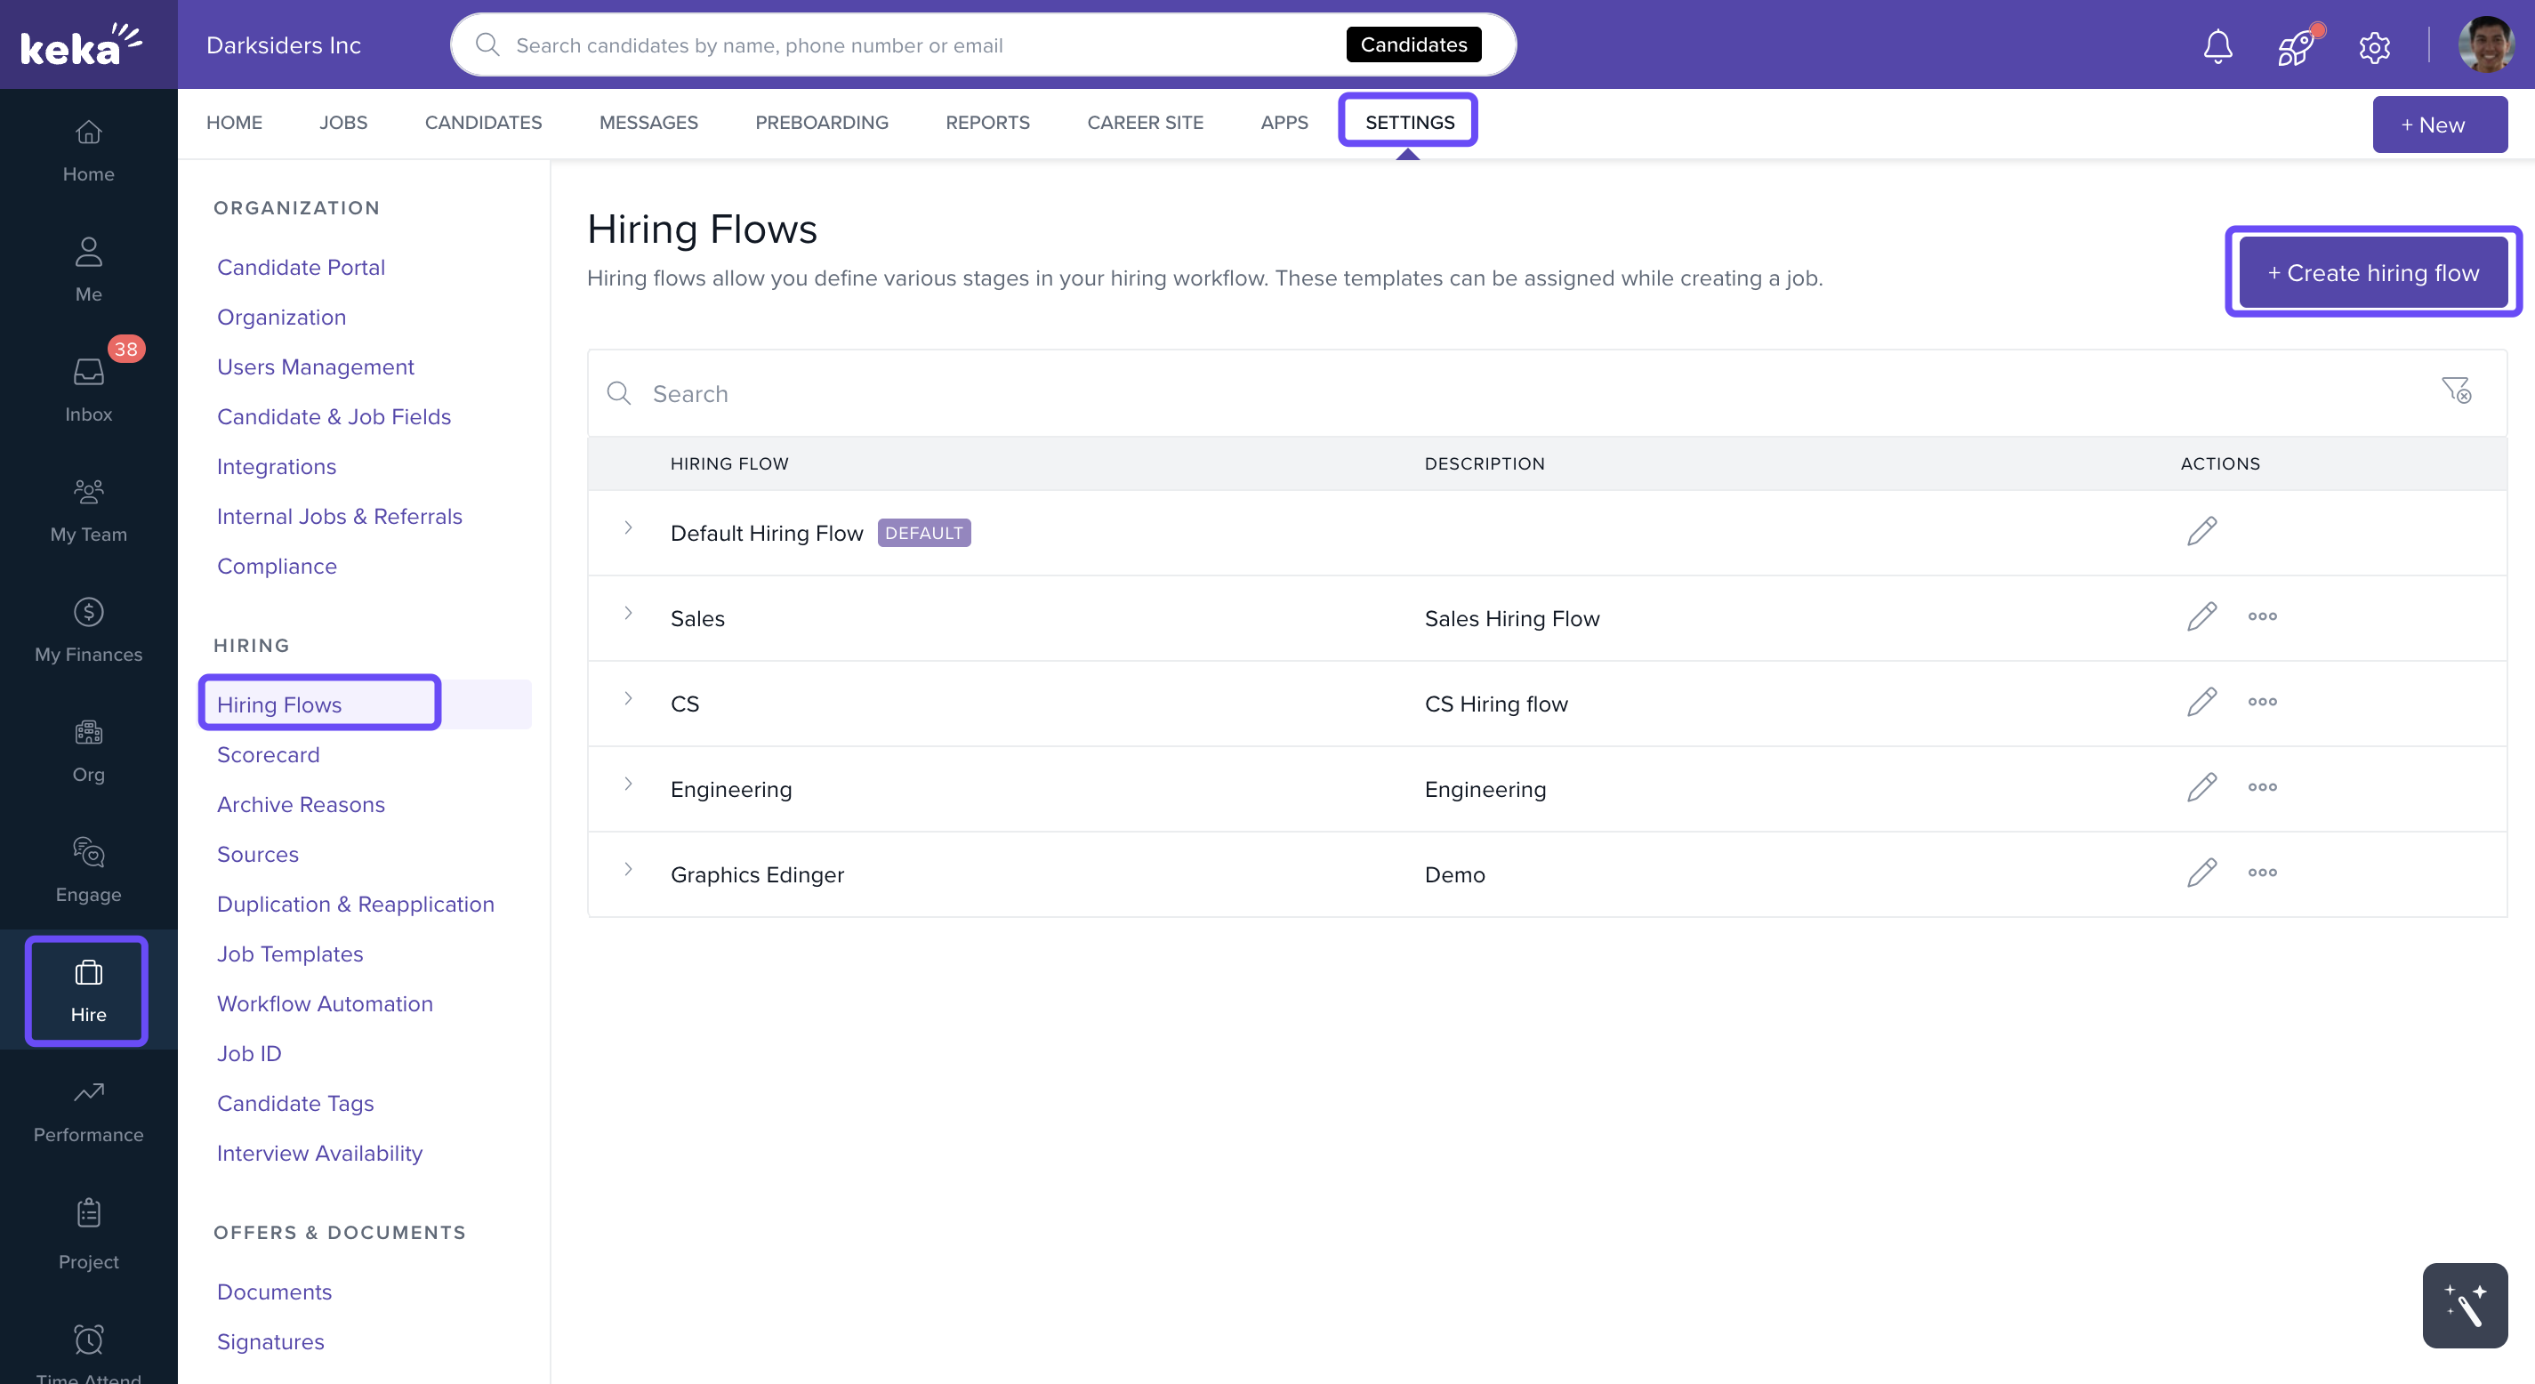This screenshot has width=2535, height=1384.
Task: Expand the Default Hiring Flow row
Action: pos(628,528)
